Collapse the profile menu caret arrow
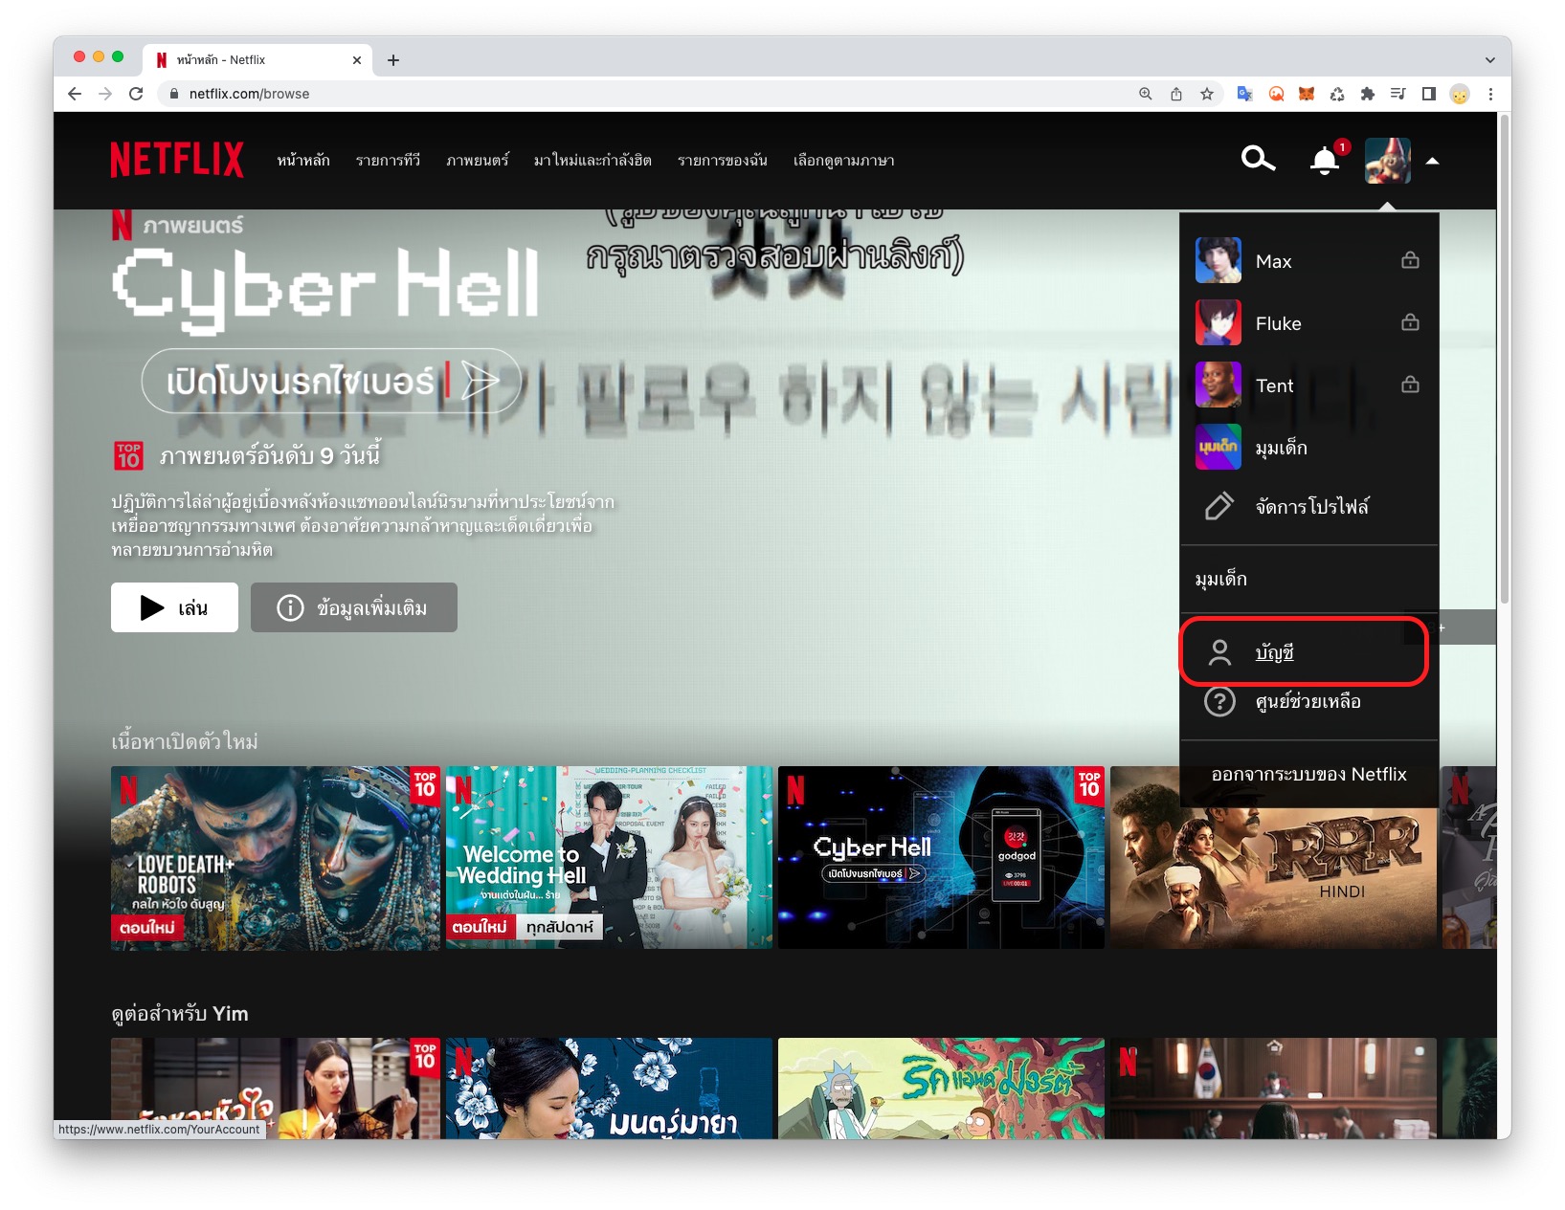 [x=1432, y=161]
